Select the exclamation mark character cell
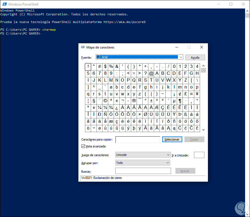 tap(88, 67)
